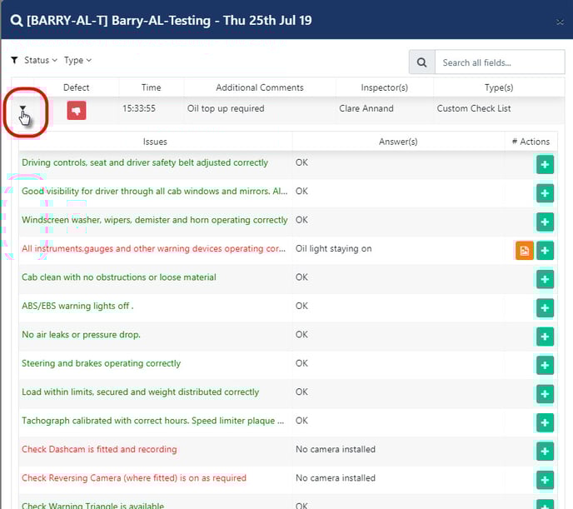Select 'Load within limits, secured' issue

tap(140, 392)
